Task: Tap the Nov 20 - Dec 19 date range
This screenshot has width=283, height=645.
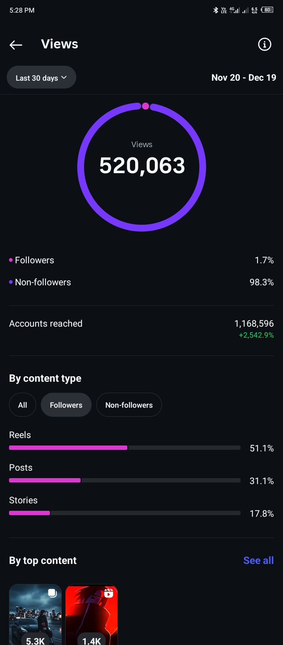Action: pos(244,78)
